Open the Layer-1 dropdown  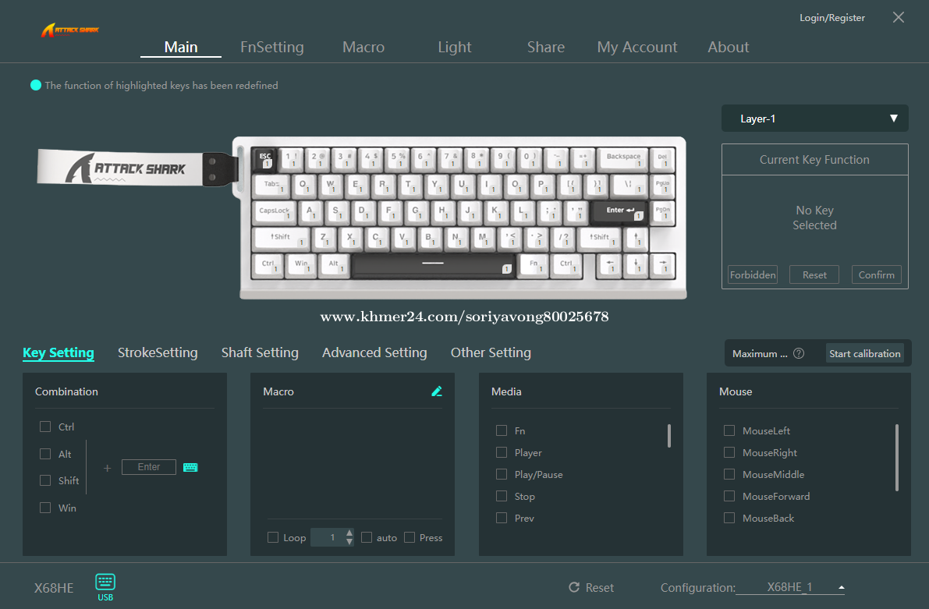coord(814,119)
